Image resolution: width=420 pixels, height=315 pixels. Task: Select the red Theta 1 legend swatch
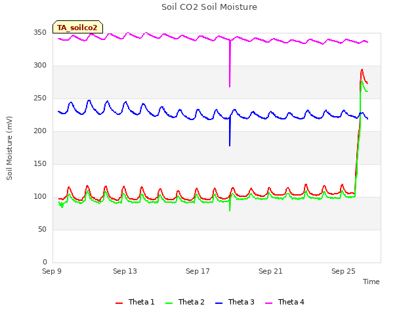(119, 303)
